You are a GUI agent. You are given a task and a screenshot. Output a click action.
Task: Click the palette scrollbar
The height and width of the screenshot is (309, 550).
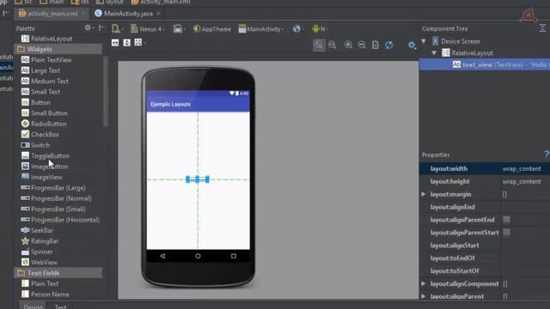tap(105, 91)
